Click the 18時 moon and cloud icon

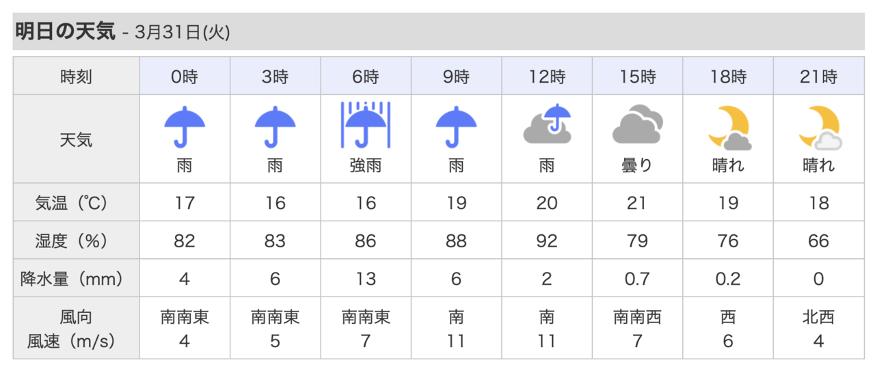click(729, 128)
